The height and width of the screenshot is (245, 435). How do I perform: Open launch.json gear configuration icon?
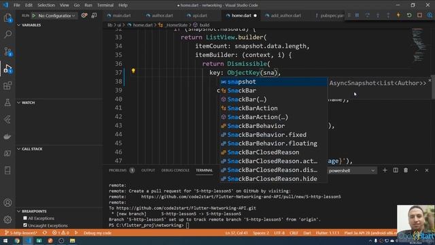84,16
